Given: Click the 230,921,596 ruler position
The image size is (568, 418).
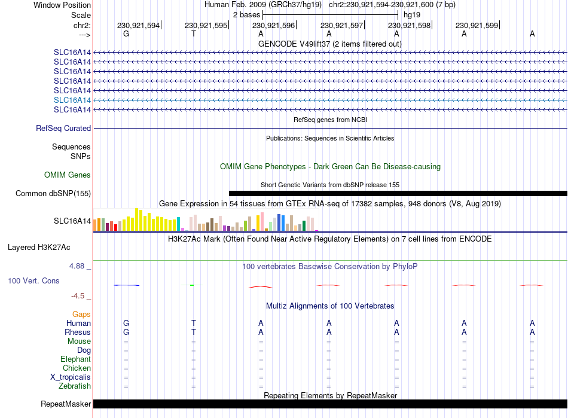Looking at the screenshot, I should pyautogui.click(x=273, y=25).
